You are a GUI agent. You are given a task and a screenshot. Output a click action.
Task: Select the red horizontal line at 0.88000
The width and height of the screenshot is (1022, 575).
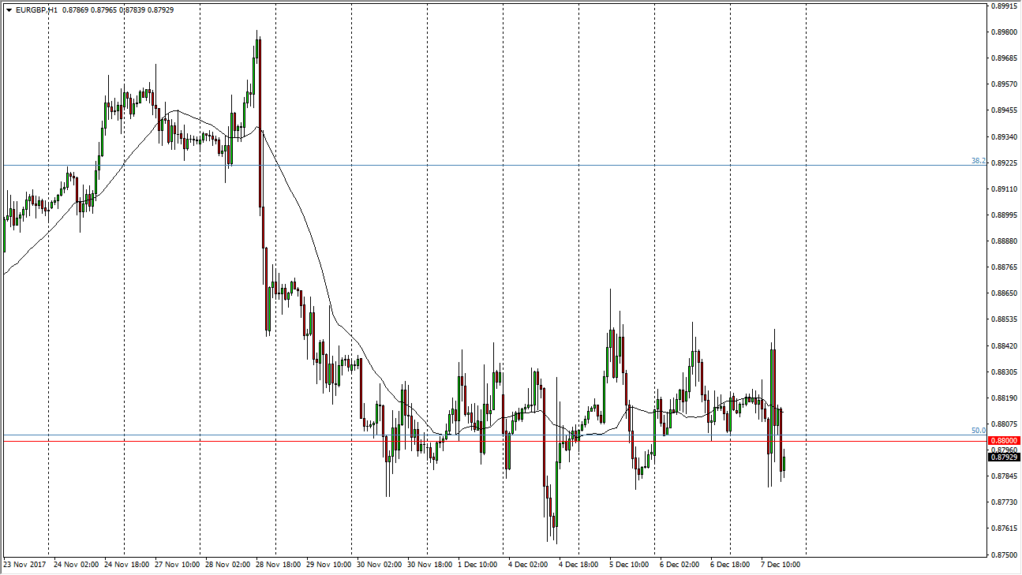click(474, 441)
